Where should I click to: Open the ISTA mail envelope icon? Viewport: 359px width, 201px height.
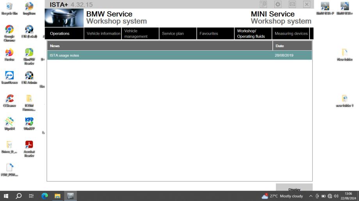(292, 4)
